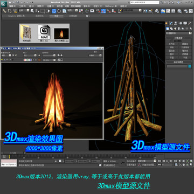Open the Time Configuration icon
This screenshot has height=194, width=194.
(x=176, y=164)
